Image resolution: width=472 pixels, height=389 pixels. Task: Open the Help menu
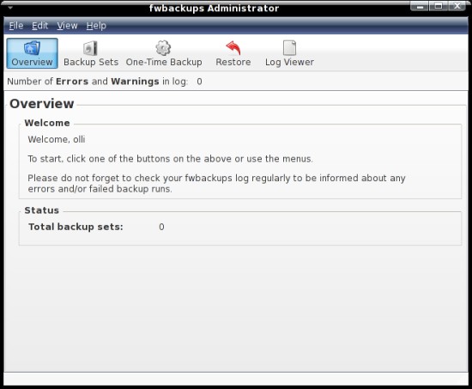tap(96, 26)
